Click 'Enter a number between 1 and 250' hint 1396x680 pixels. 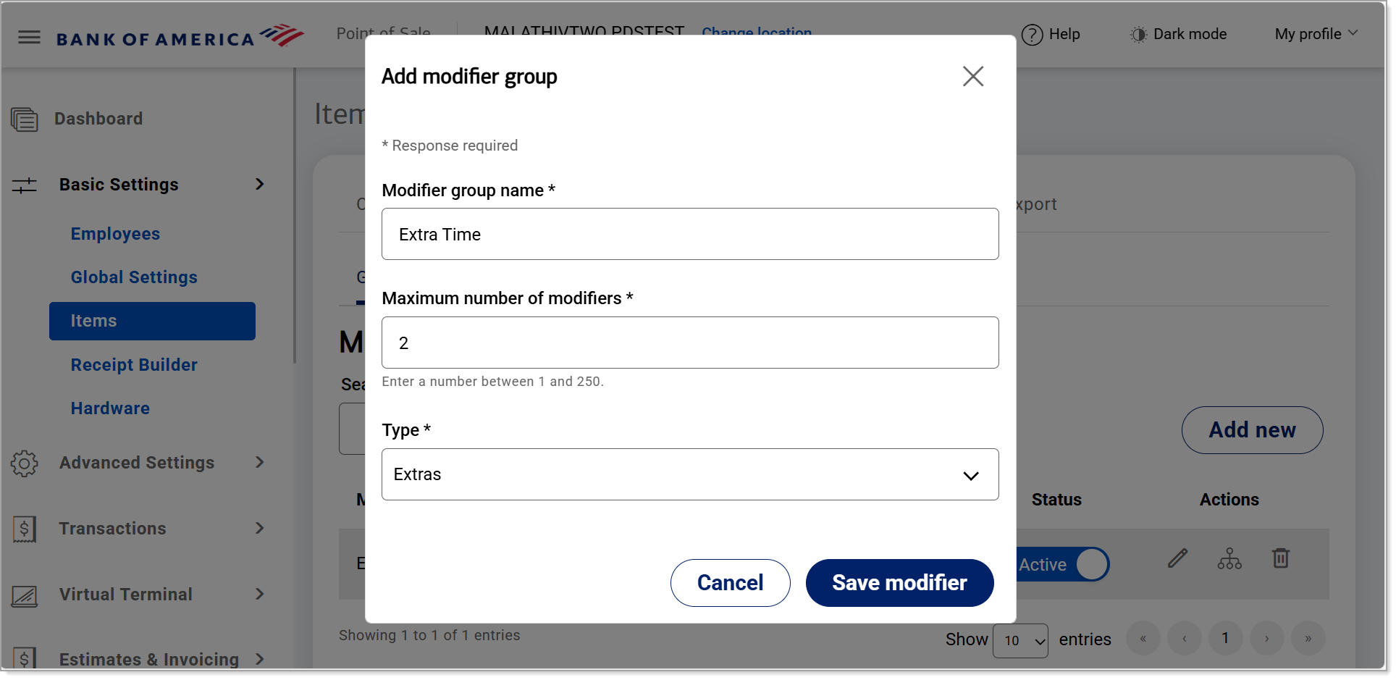click(x=492, y=382)
